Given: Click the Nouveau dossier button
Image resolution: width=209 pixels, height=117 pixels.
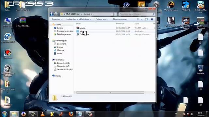Looking at the screenshot, I should coord(120,19).
